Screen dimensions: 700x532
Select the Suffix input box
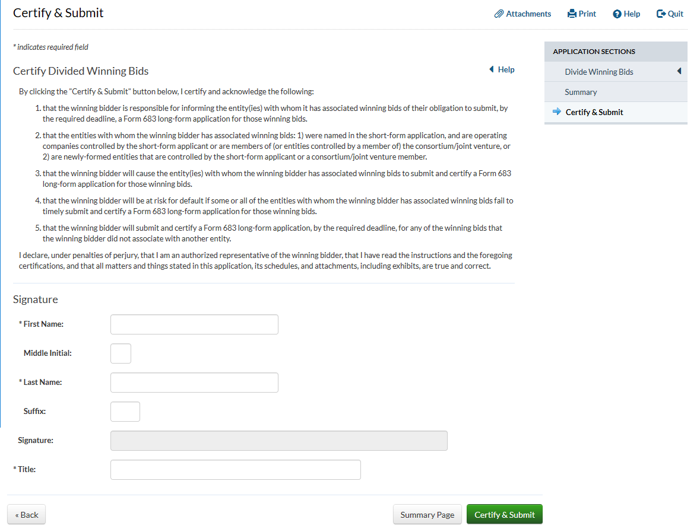[x=125, y=412]
